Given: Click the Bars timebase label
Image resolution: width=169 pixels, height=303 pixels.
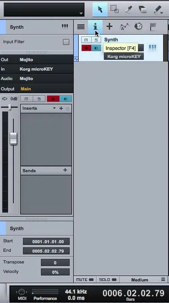Looking at the screenshot, I should [130, 299].
